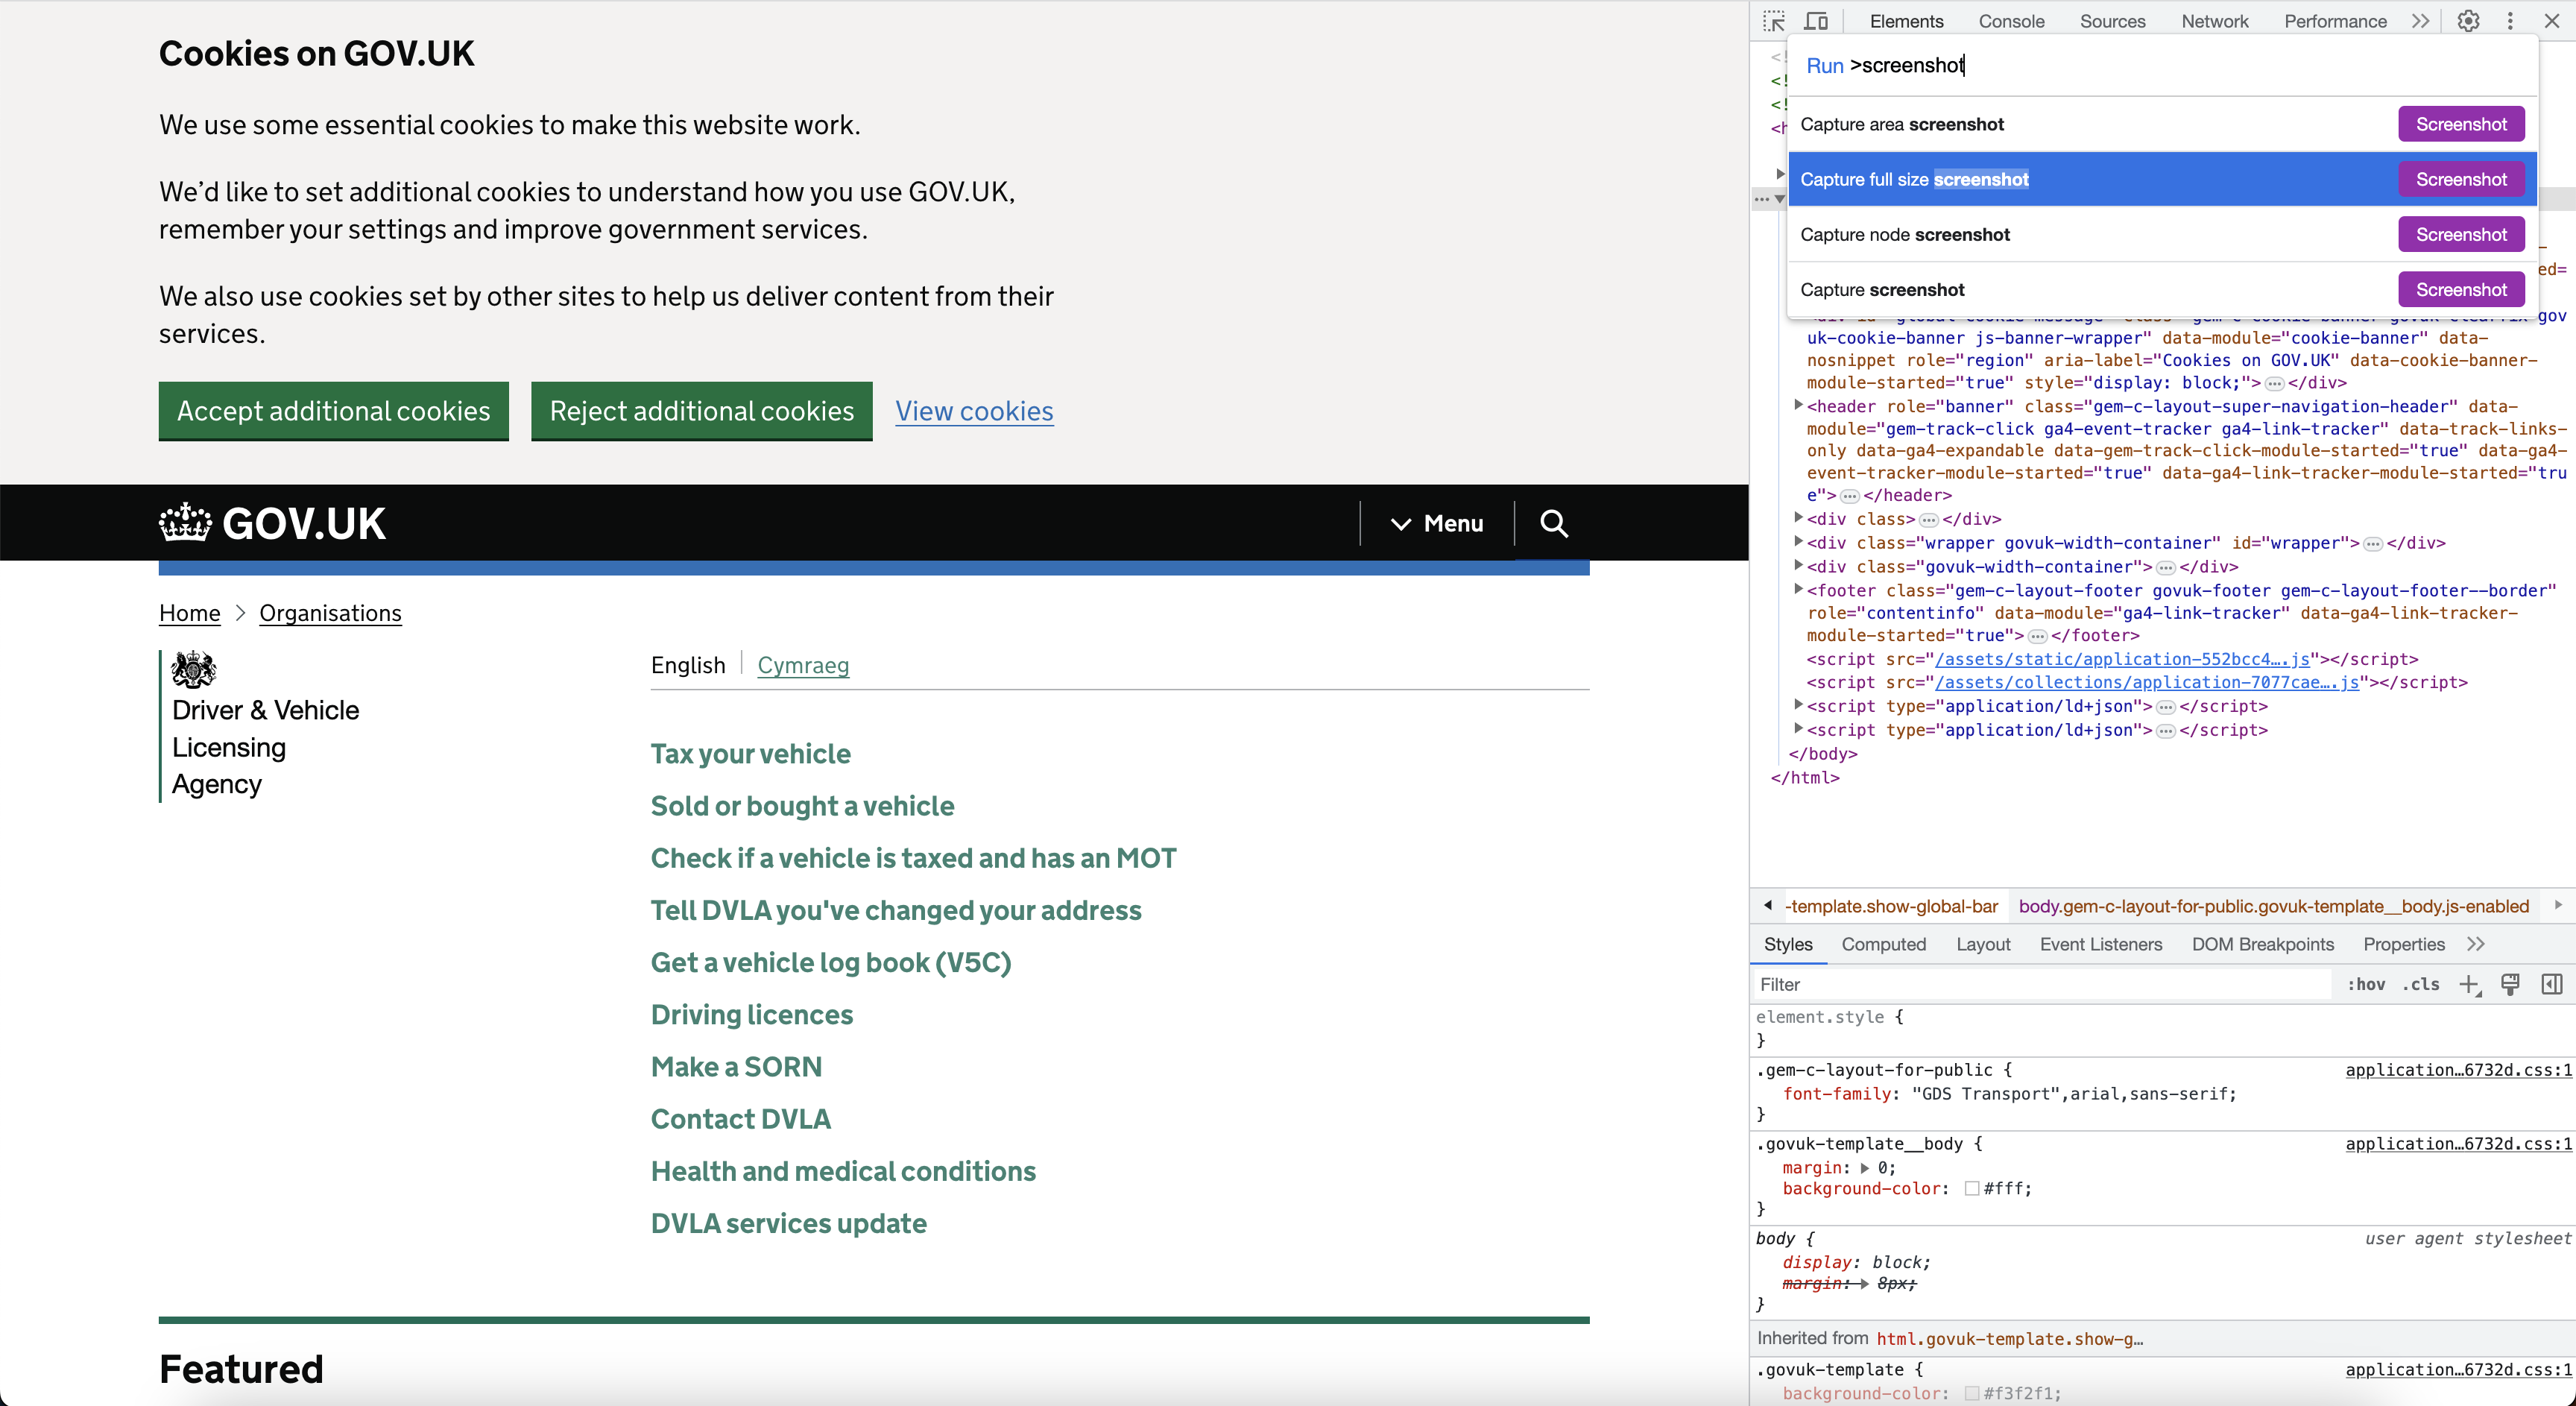
Task: Open the DevTools three-dot customize menu
Action: point(2510,21)
